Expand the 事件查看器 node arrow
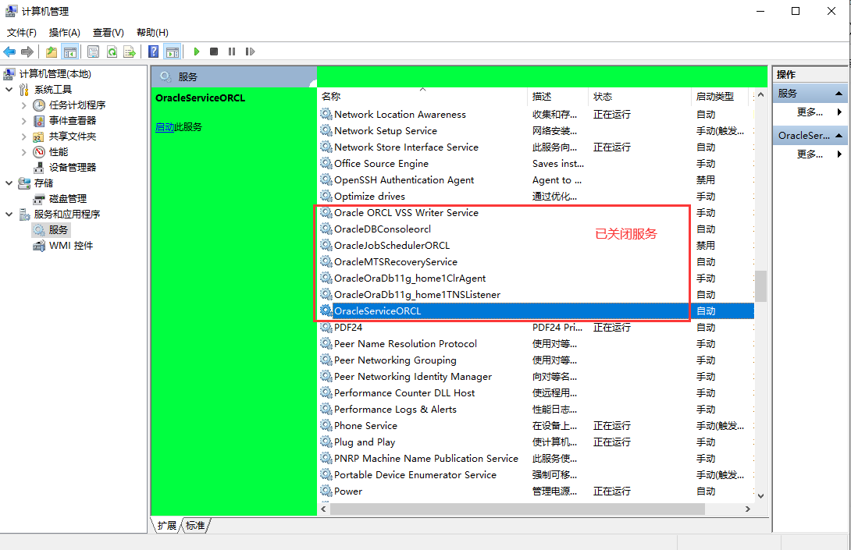The height and width of the screenshot is (550, 851). [x=24, y=120]
